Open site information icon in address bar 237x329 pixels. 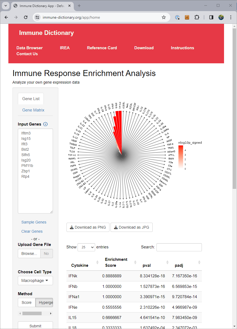click(x=37, y=17)
